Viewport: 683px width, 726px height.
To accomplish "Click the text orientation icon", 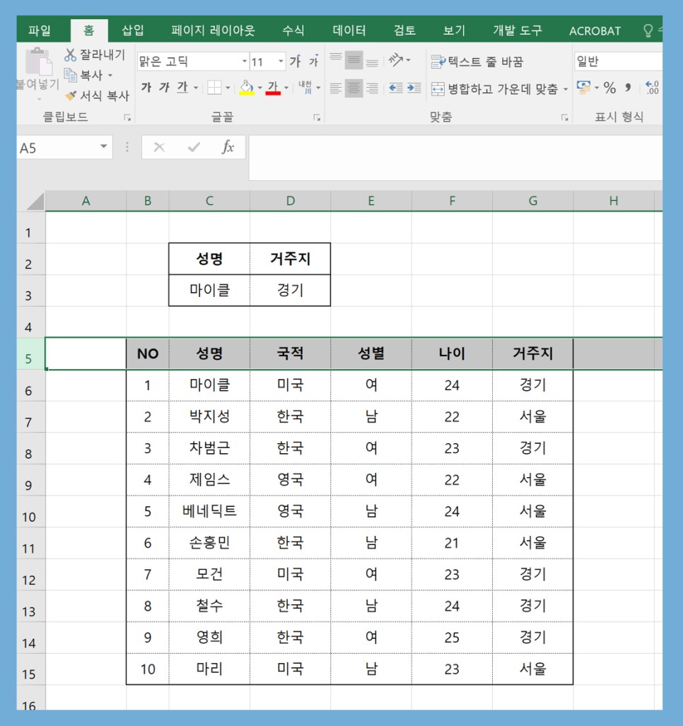I will (x=395, y=59).
